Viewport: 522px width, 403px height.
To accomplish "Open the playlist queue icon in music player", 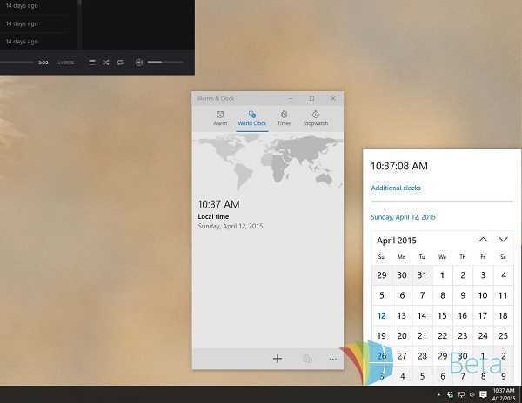I will (x=92, y=63).
